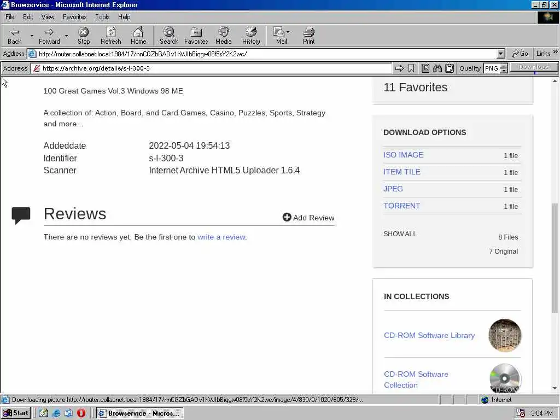Screen dimensions: 560x420
Task: Click the Forward toolbar button
Action: (49, 36)
